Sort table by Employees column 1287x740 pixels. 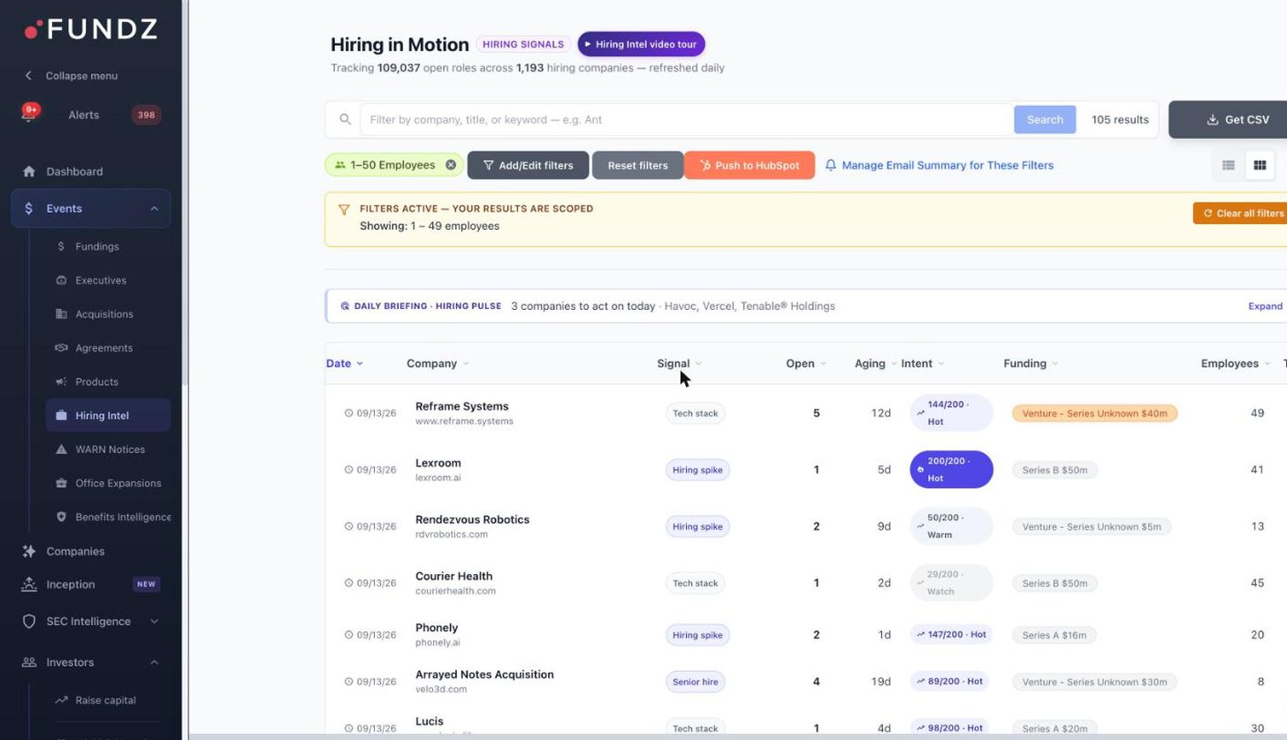[1235, 364]
